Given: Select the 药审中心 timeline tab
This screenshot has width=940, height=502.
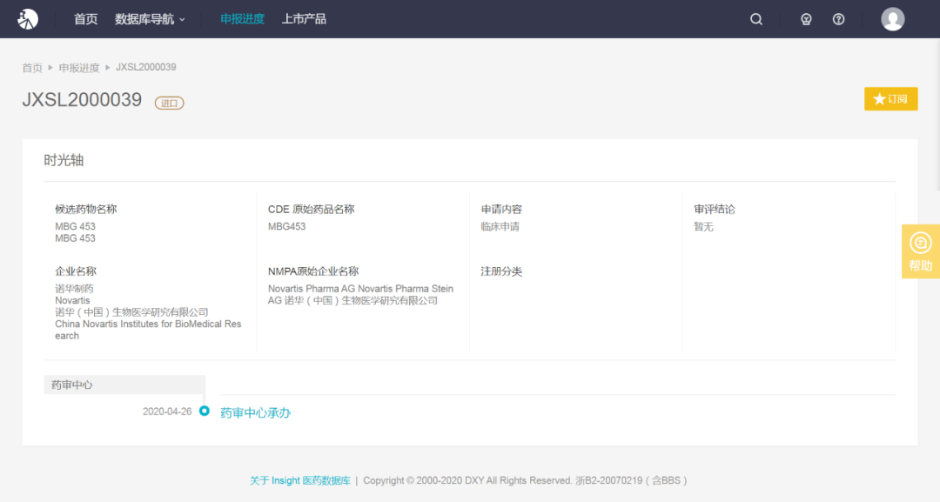Looking at the screenshot, I should pyautogui.click(x=124, y=385).
